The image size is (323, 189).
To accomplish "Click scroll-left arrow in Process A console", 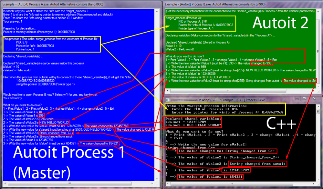I will [x=5, y=183].
